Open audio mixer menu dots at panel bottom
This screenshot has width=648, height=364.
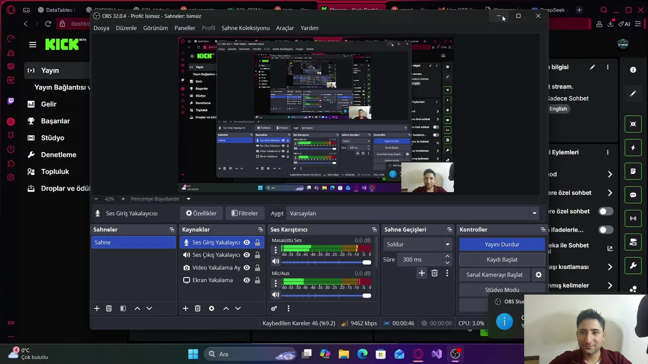click(289, 308)
